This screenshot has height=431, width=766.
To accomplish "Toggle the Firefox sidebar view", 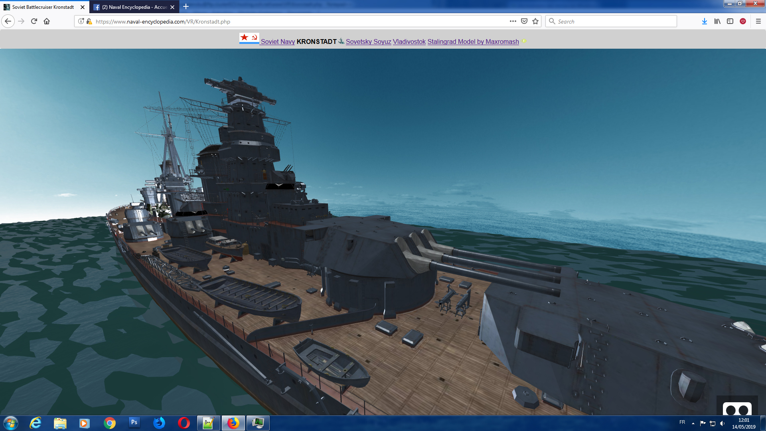I will tap(730, 22).
